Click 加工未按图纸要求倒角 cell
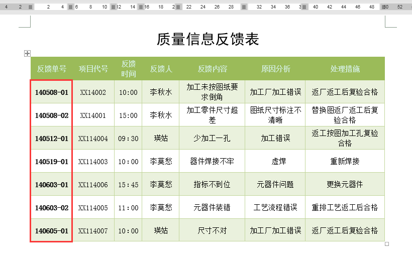Image resolution: width=412 pixels, height=261 pixels. click(x=212, y=92)
